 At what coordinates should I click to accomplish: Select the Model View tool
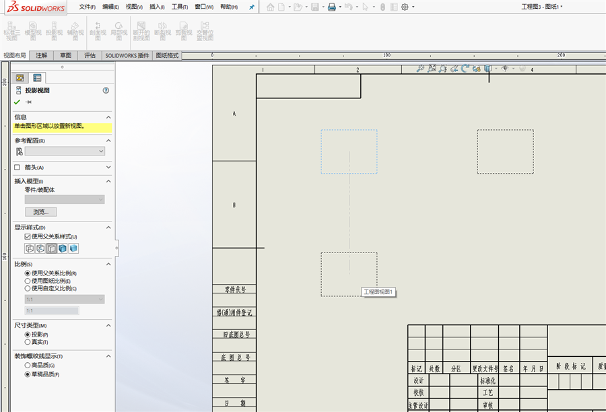click(x=33, y=31)
